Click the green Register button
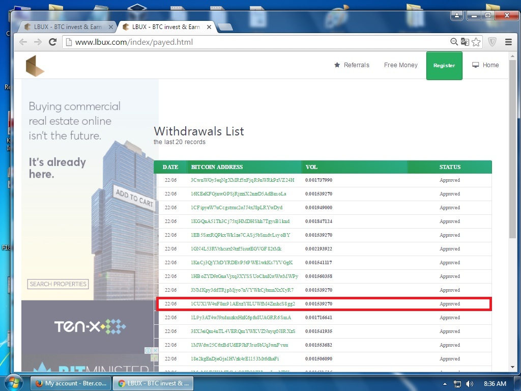This screenshot has width=521, height=391. (x=444, y=66)
